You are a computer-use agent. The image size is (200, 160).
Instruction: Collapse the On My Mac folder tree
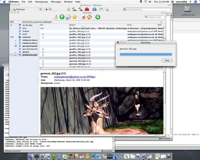pos(11,26)
